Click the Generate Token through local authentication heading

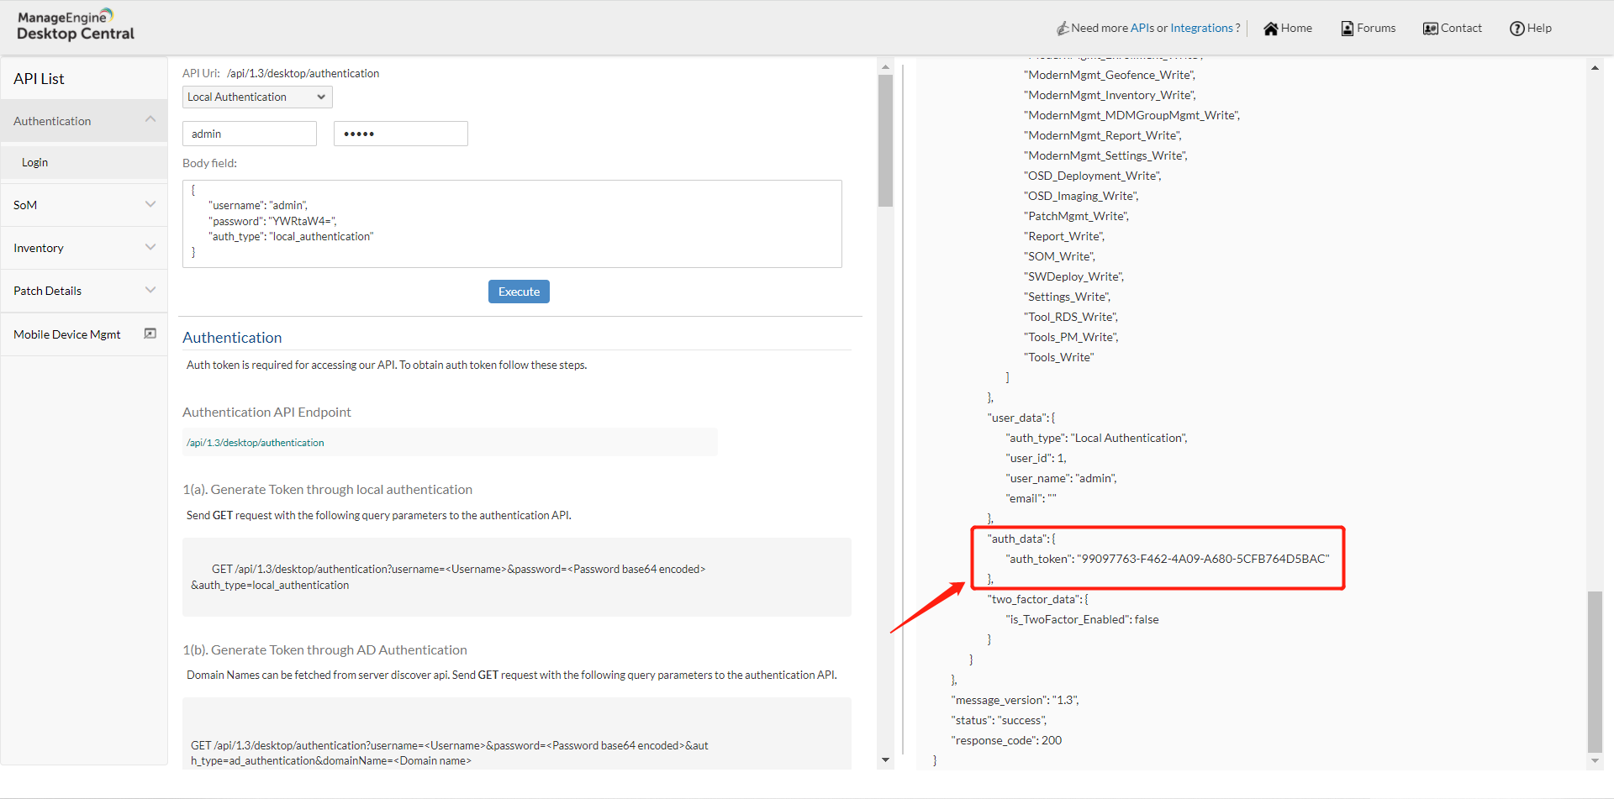tap(328, 489)
